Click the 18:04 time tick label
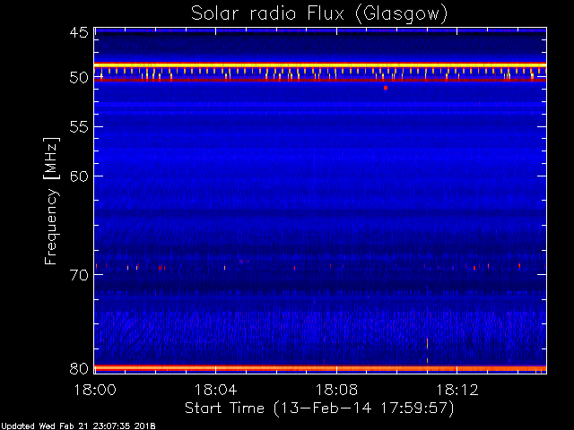The width and height of the screenshot is (574, 430). click(x=215, y=390)
